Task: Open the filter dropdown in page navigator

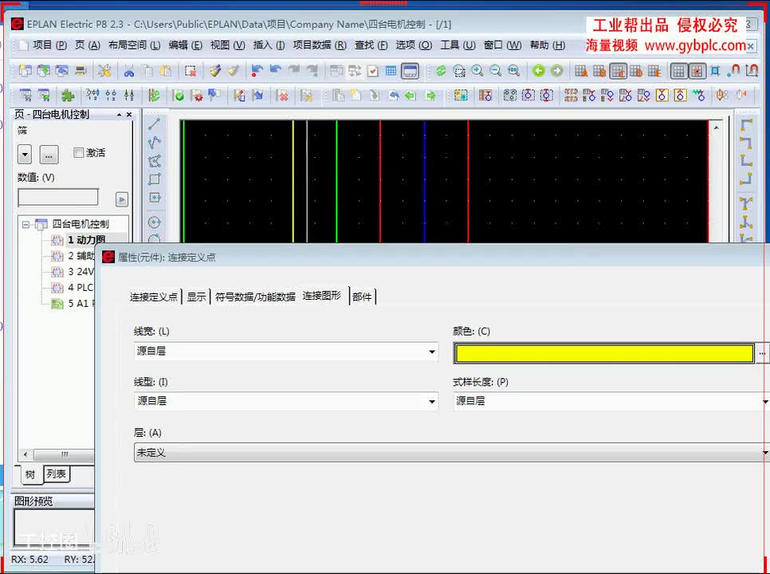Action: (x=25, y=155)
